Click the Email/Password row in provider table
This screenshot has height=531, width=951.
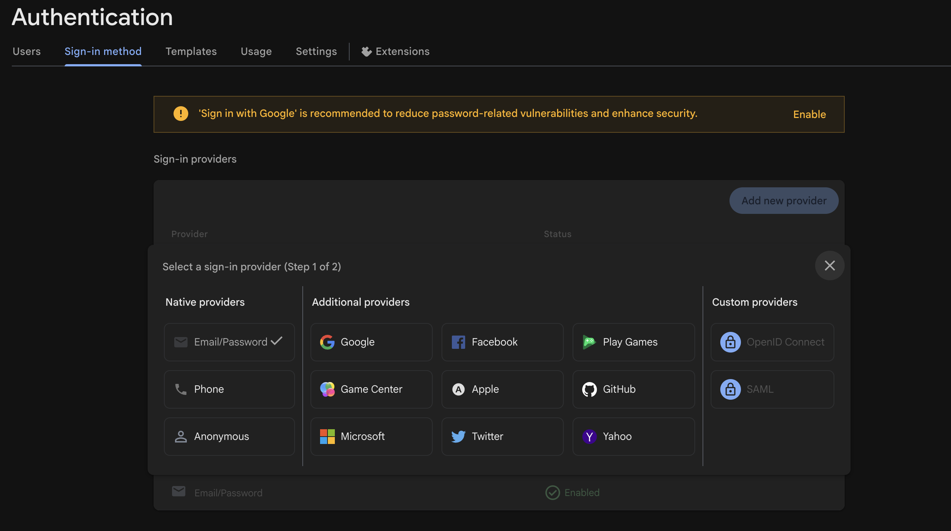pyautogui.click(x=499, y=493)
